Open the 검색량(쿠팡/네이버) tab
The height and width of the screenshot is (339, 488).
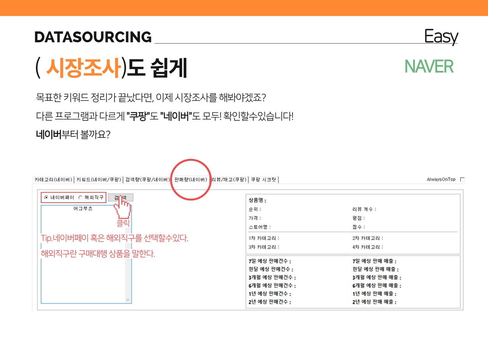click(147, 179)
